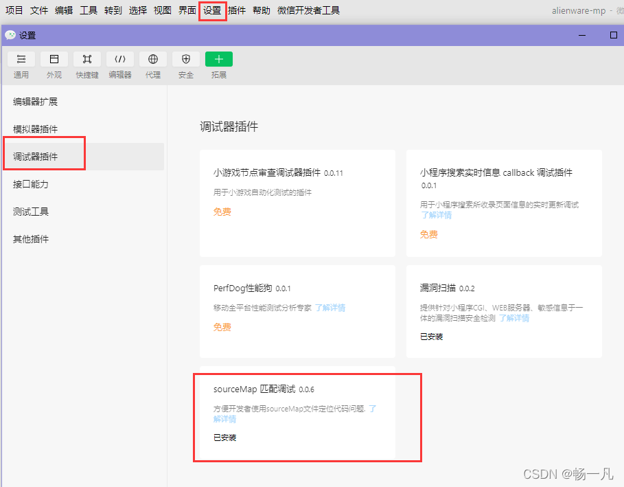Open the 视图 menu
The height and width of the screenshot is (487, 624).
[x=163, y=10]
